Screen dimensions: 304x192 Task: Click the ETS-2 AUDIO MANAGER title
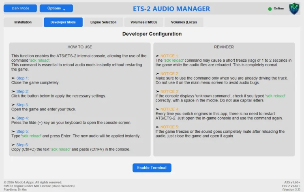pyautogui.click(x=171, y=9)
